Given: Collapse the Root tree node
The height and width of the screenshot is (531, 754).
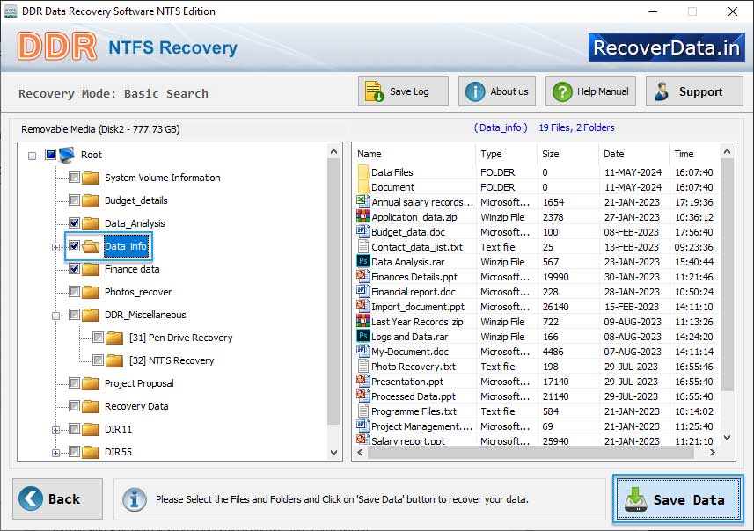Looking at the screenshot, I should tap(32, 156).
